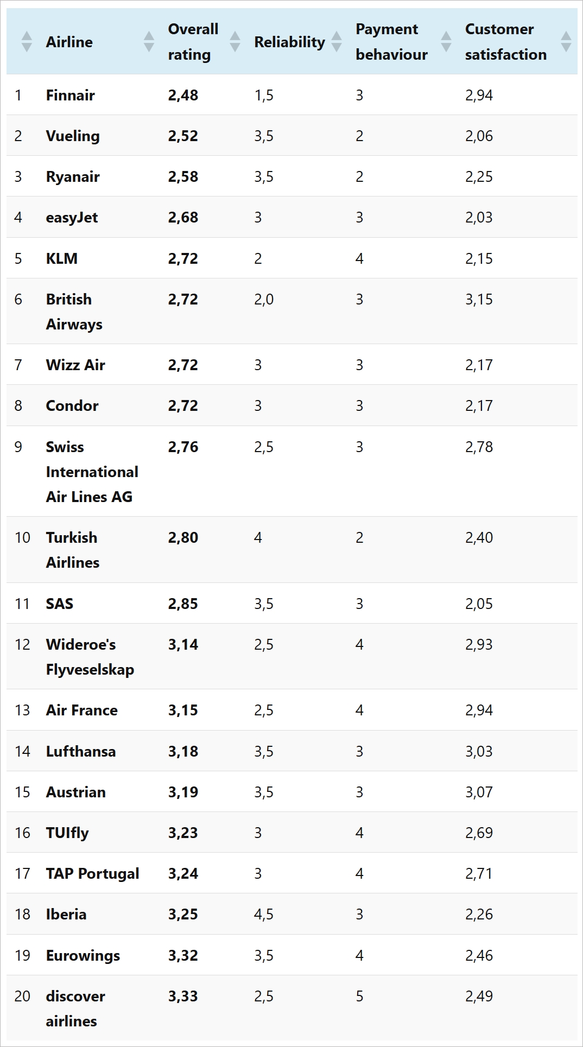This screenshot has height=1047, width=583.
Task: Click sort arrows beside Overall rating header
Action: (235, 42)
